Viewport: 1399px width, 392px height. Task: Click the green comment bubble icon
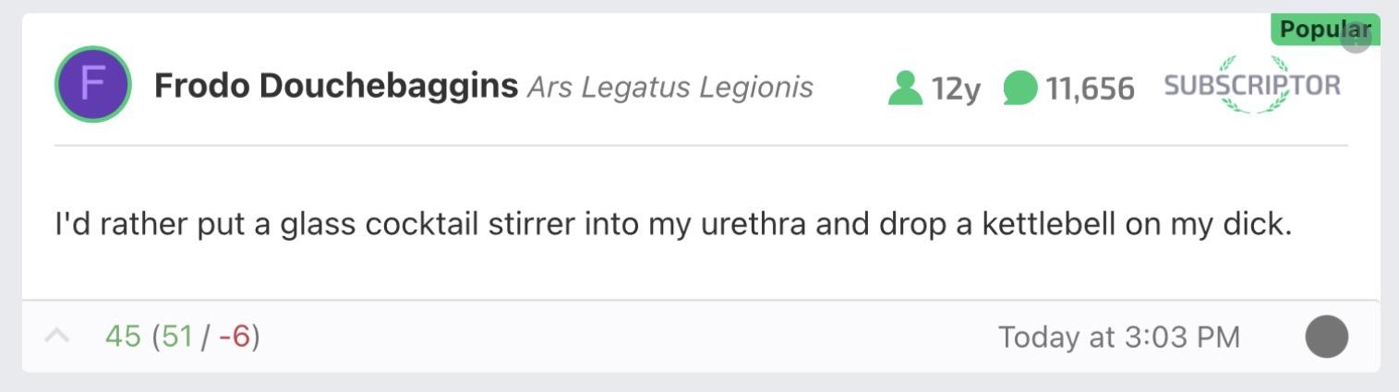1020,89
